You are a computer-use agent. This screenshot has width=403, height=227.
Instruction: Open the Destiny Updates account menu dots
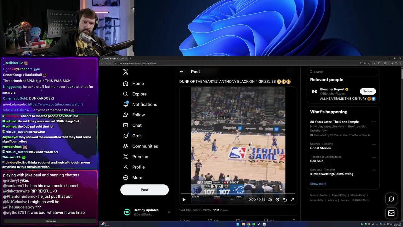coord(169,212)
